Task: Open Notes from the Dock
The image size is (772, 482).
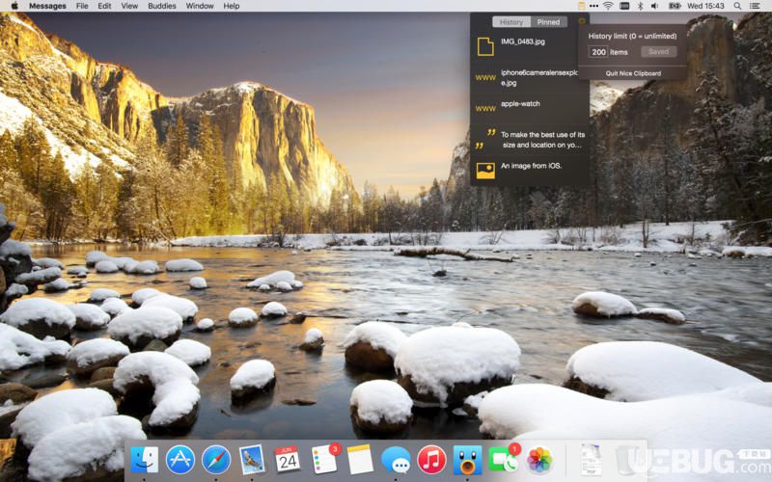Action: [x=360, y=460]
